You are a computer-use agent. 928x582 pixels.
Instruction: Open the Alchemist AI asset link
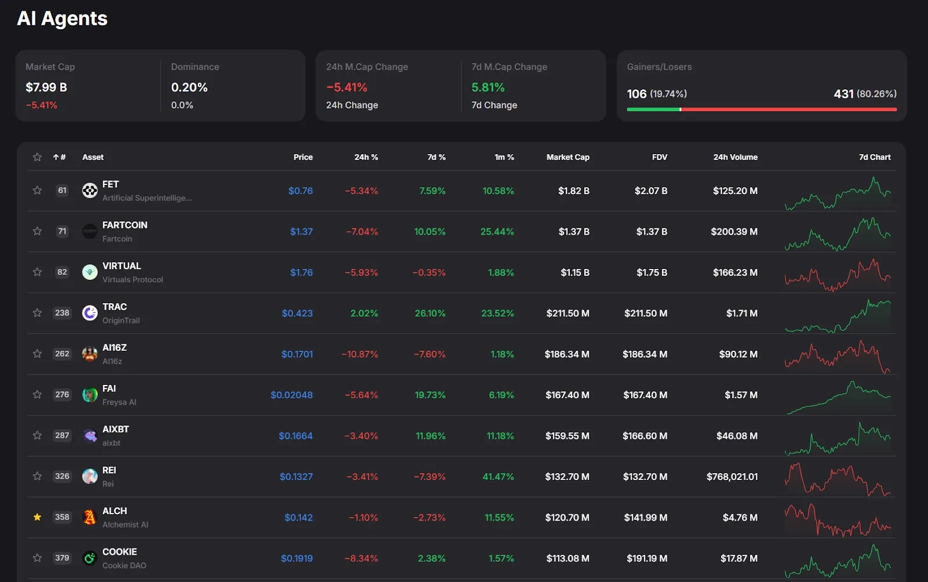pyautogui.click(x=125, y=525)
